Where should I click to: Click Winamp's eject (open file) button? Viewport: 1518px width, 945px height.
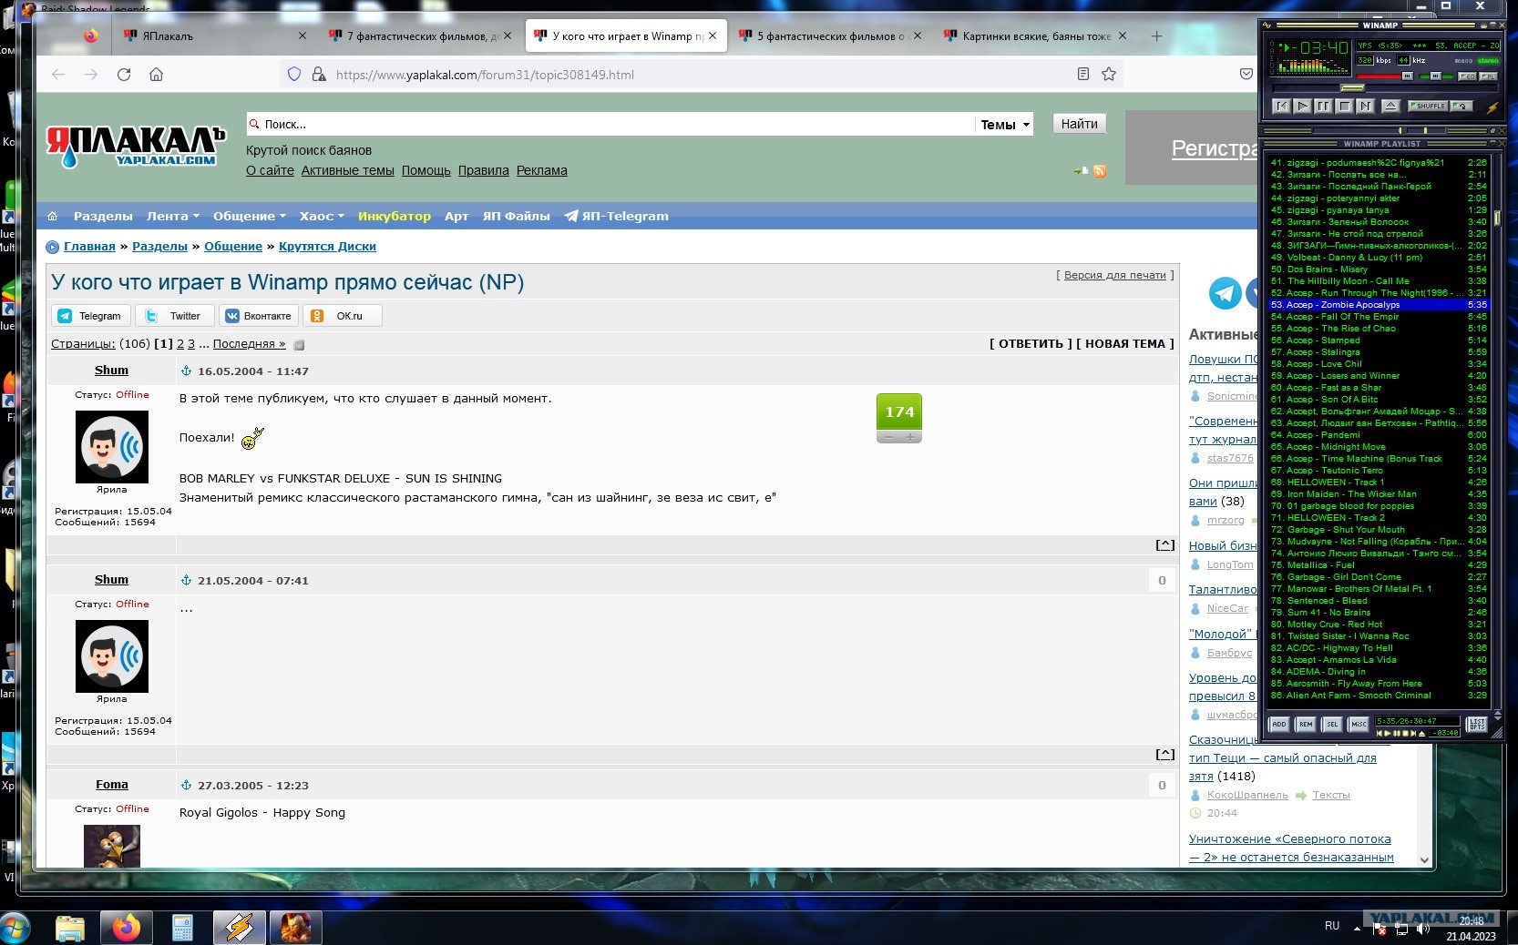[1390, 107]
